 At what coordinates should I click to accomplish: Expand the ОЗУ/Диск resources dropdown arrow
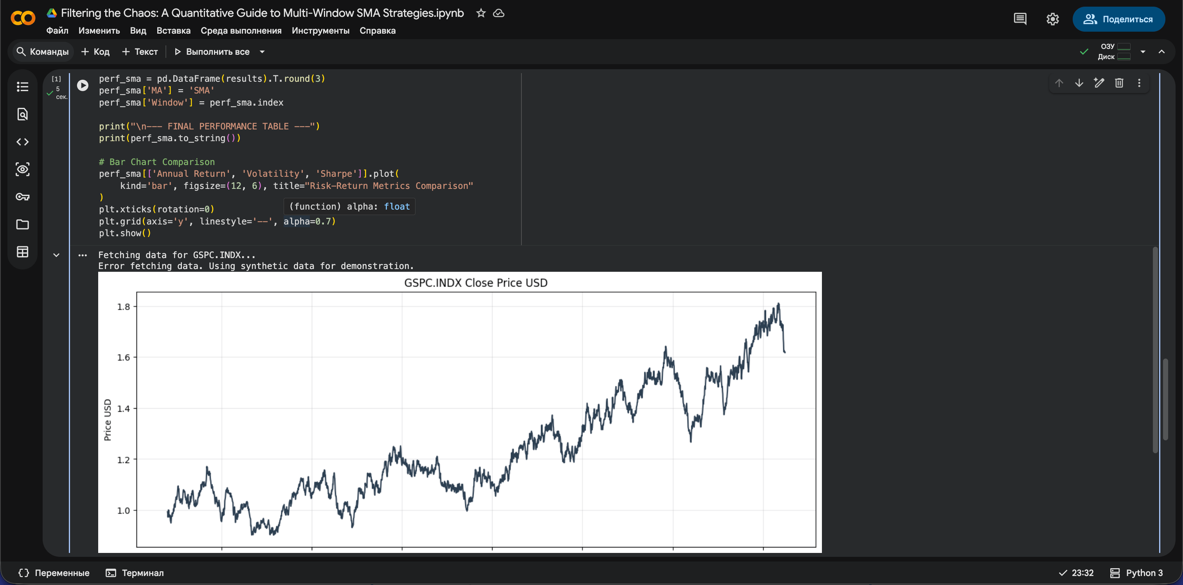1143,52
